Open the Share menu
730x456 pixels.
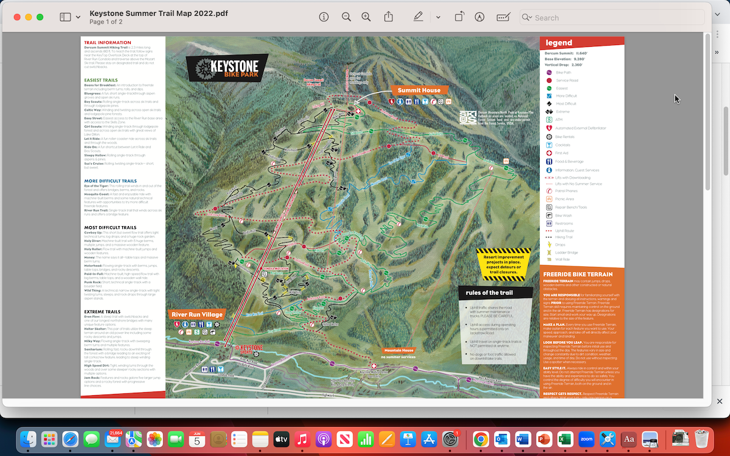pyautogui.click(x=389, y=17)
